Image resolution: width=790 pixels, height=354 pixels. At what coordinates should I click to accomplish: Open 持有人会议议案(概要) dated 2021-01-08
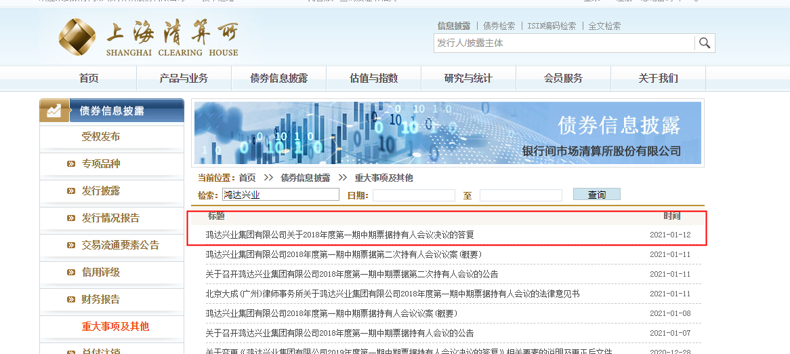pos(331,314)
